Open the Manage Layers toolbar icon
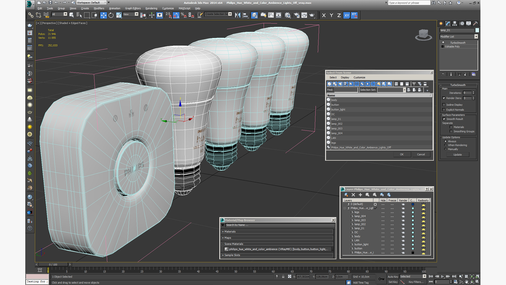 [254, 15]
